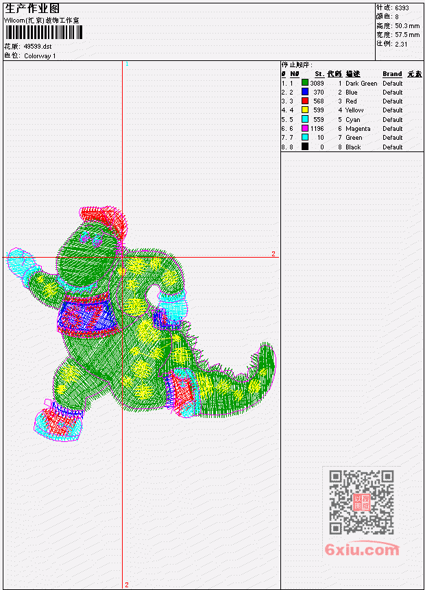Click the 'Brand' column header
This screenshot has width=425, height=590.
(392, 74)
